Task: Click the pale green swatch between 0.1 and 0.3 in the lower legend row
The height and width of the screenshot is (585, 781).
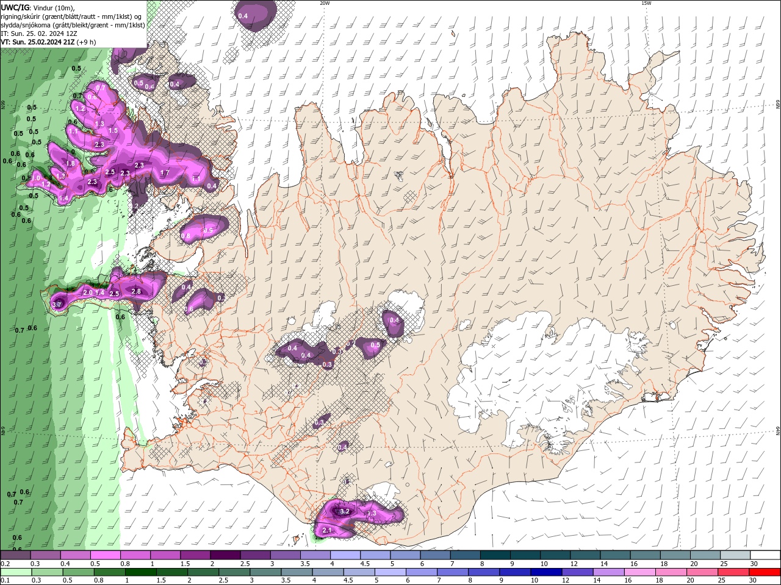Action: [x=15, y=572]
